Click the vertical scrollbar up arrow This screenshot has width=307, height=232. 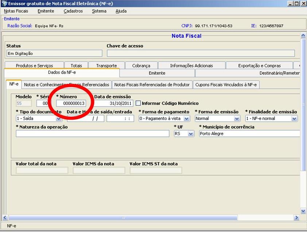point(303,36)
